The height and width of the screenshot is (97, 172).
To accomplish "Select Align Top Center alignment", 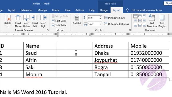I will 140,16.
